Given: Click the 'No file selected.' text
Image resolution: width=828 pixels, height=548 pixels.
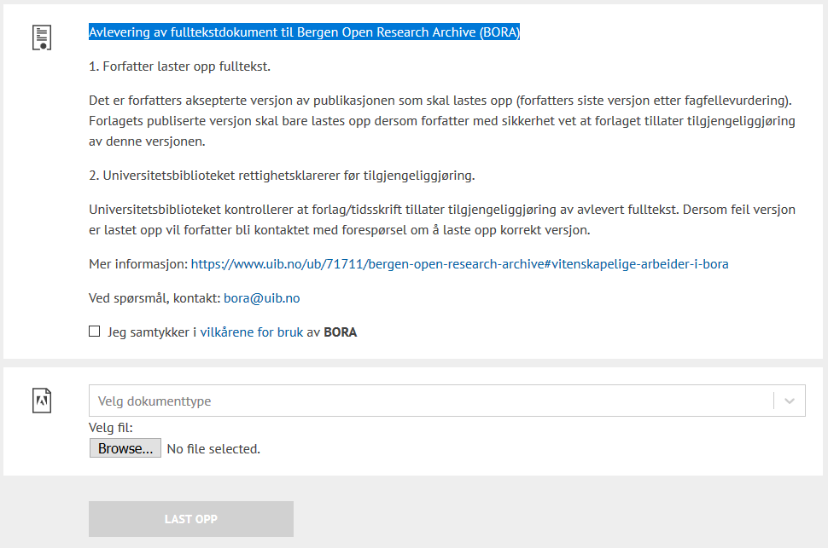Looking at the screenshot, I should [x=213, y=448].
